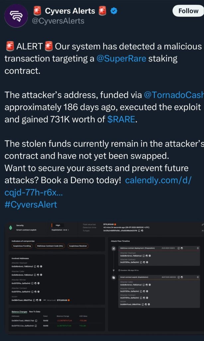
Task: Open the @TornadoCash mention
Action: click(174, 95)
